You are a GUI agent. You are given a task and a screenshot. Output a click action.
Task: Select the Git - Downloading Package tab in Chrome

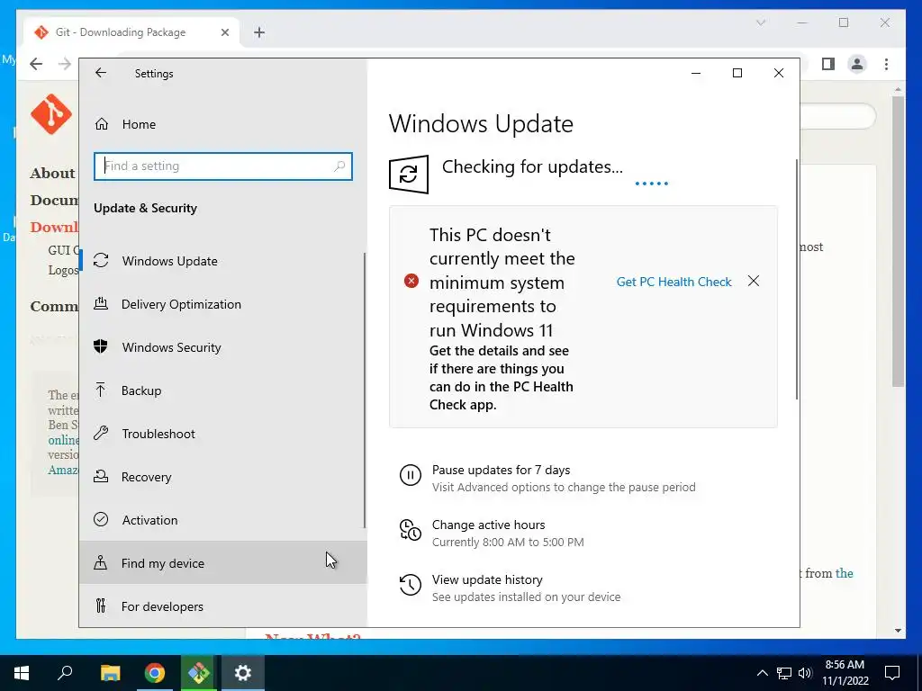click(x=132, y=32)
